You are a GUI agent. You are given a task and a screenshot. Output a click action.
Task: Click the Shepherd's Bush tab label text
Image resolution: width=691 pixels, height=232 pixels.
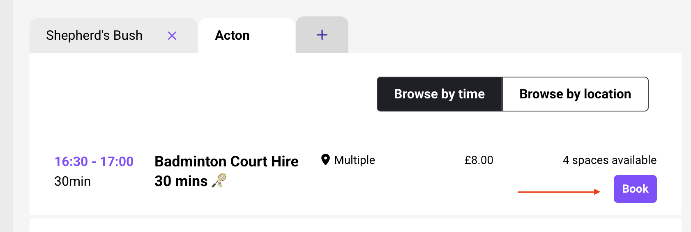pos(94,36)
